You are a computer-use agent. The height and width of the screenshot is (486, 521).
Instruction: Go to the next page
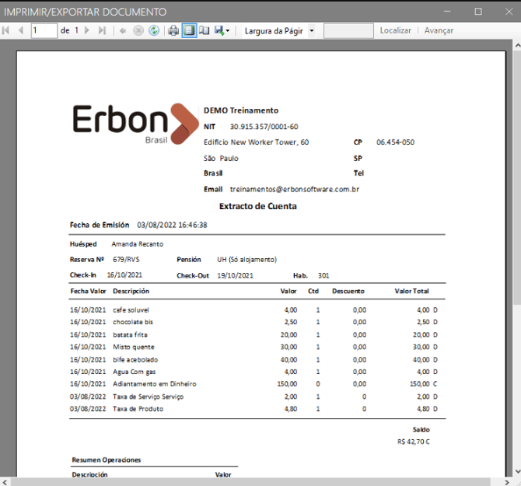point(87,30)
